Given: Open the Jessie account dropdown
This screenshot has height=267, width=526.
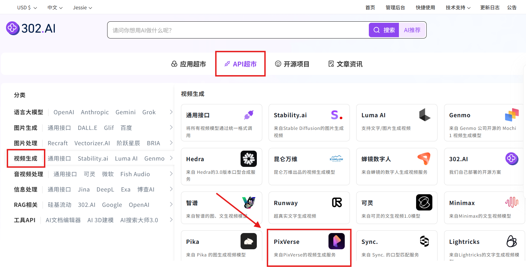Looking at the screenshot, I should point(82,8).
